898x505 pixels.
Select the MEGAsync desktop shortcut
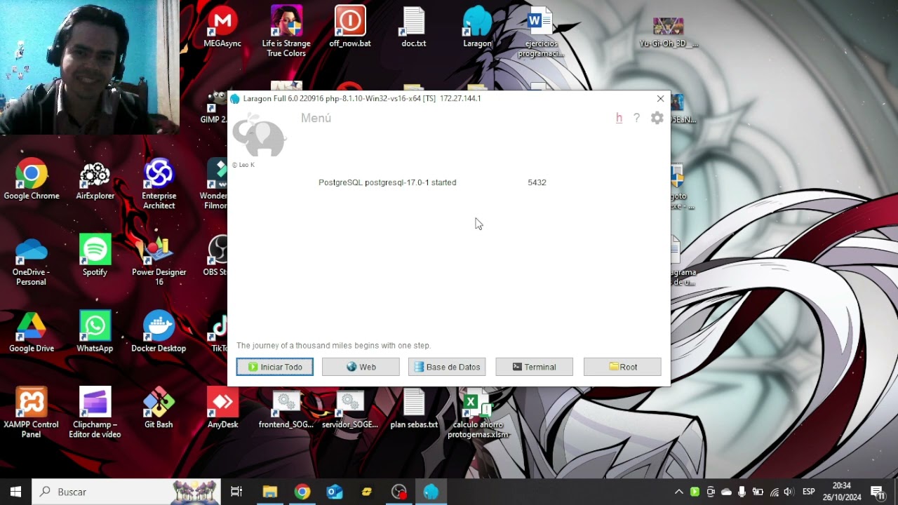(x=222, y=28)
